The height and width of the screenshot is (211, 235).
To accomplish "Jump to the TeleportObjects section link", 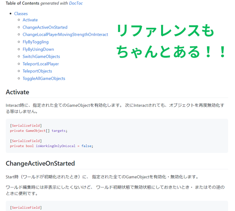I will (37, 71).
